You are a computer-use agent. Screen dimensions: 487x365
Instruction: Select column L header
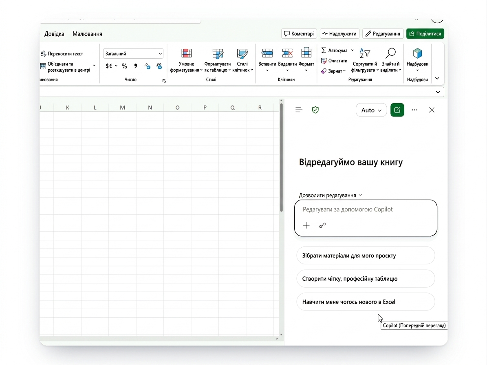tap(95, 108)
